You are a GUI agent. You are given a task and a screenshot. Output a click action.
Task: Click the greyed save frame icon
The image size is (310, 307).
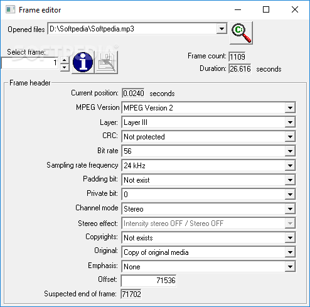[107, 62]
